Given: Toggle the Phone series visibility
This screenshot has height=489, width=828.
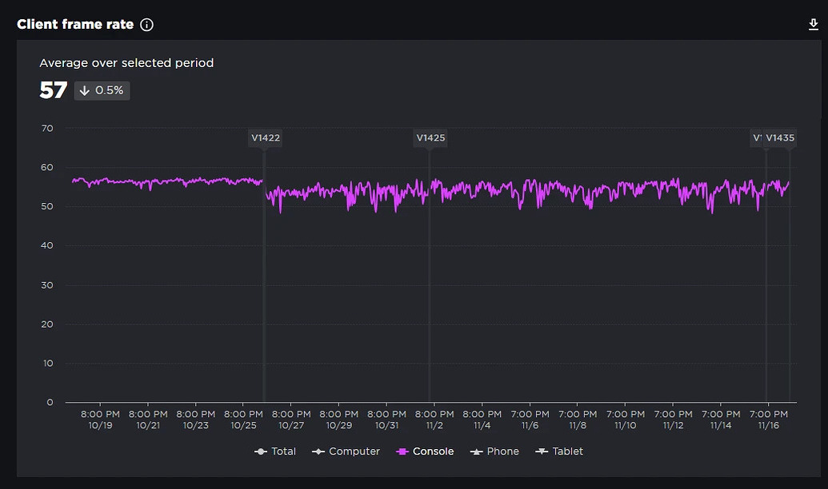Looking at the screenshot, I should 494,451.
